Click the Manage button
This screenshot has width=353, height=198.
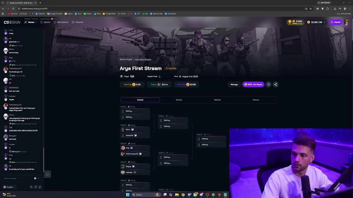pyautogui.click(x=234, y=84)
